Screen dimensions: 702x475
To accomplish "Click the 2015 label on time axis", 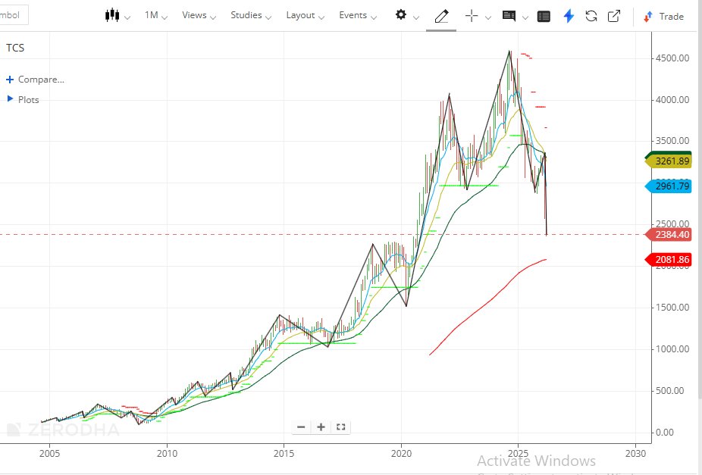I will [284, 454].
